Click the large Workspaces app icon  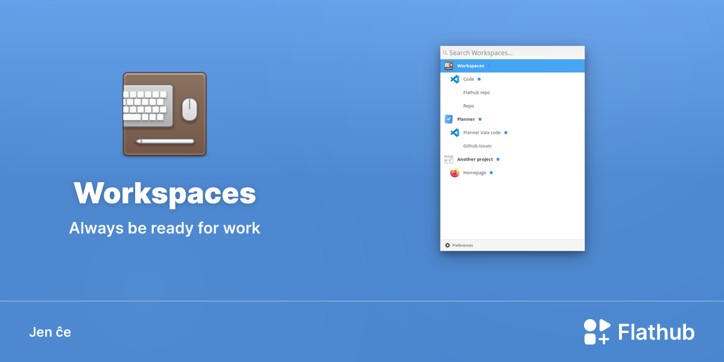tap(165, 114)
